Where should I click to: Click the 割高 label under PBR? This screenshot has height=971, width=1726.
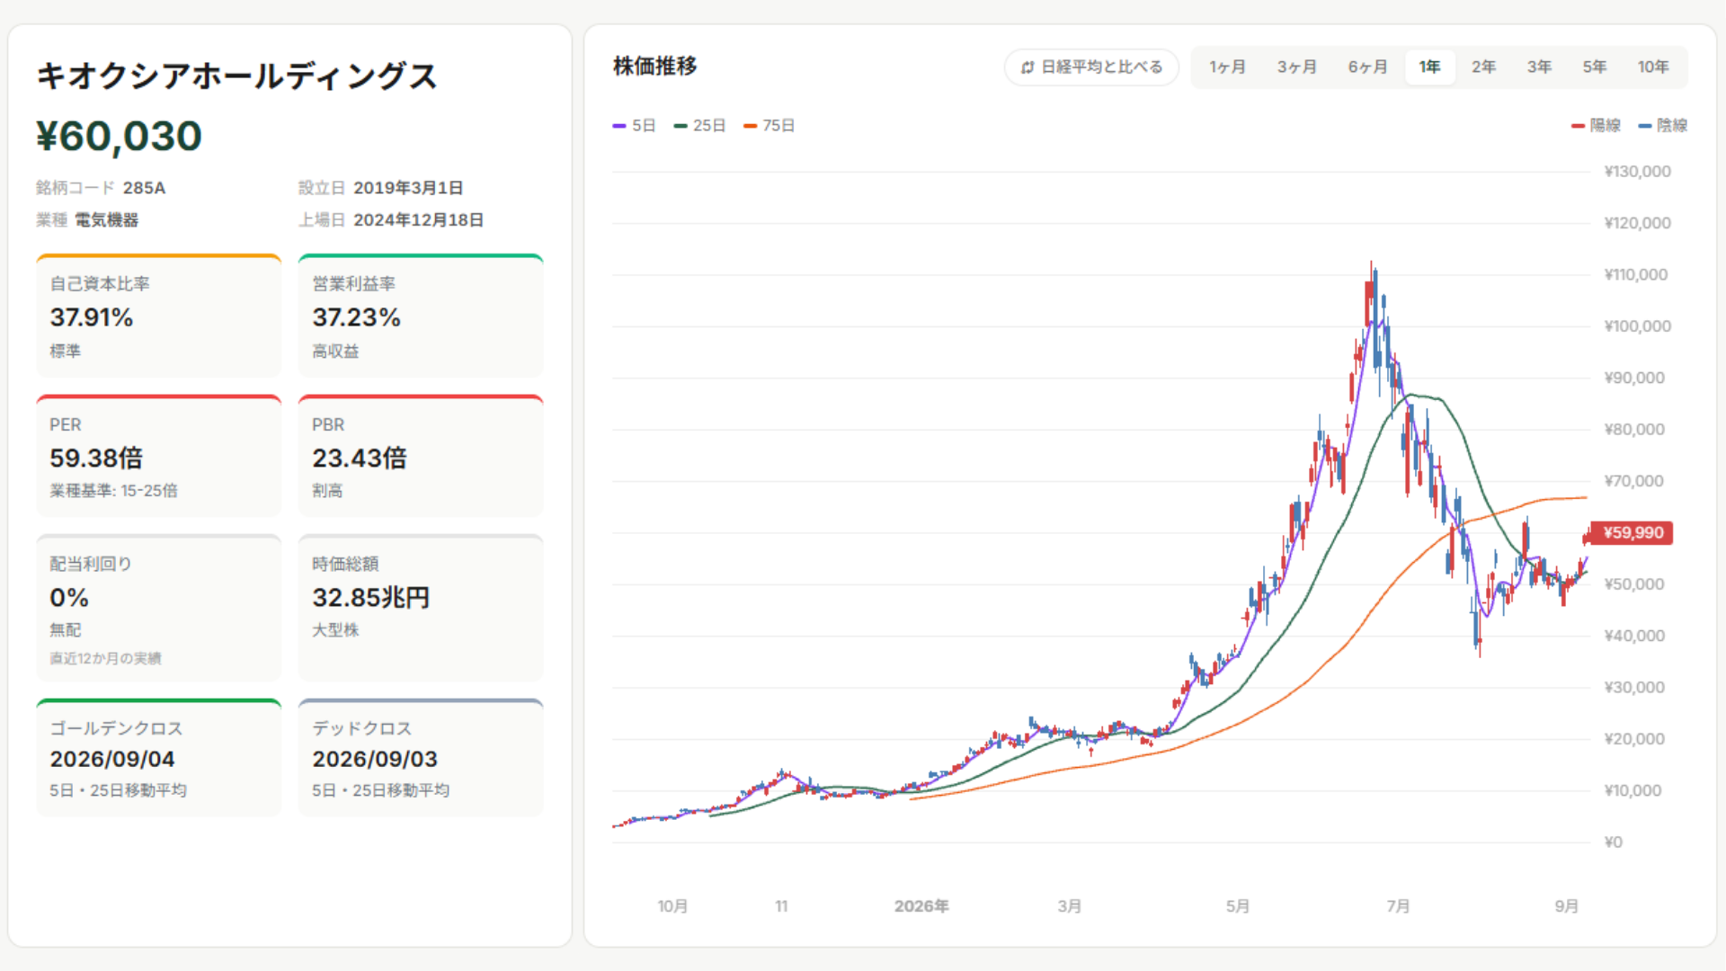point(327,491)
